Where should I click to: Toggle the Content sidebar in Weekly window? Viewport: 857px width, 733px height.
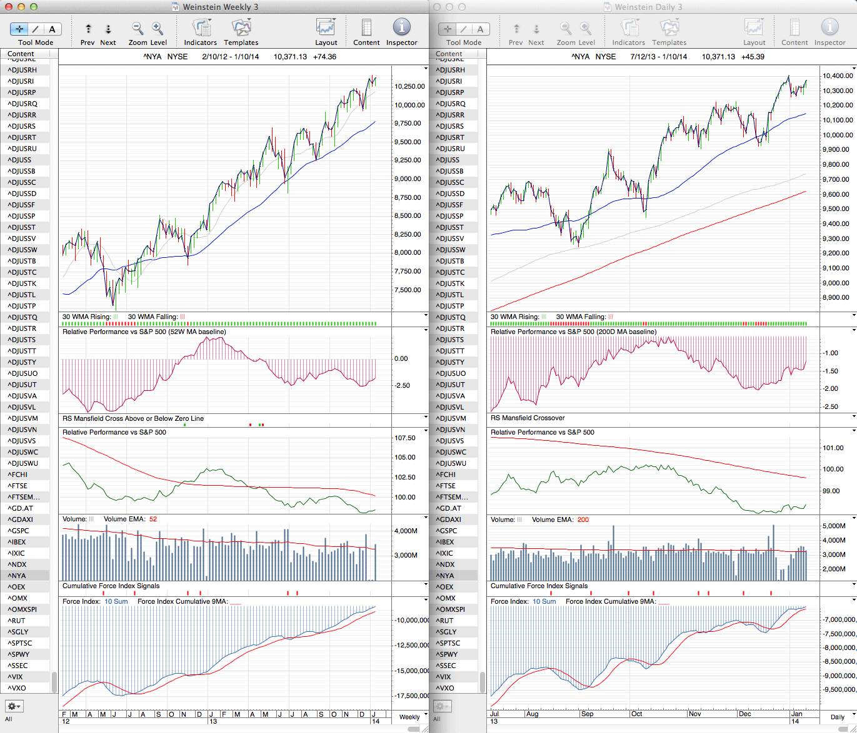pyautogui.click(x=366, y=28)
